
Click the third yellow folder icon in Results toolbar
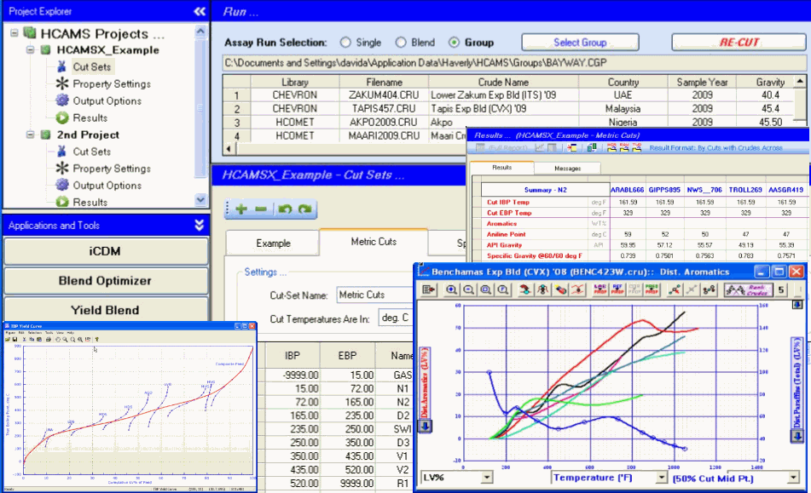(x=637, y=147)
